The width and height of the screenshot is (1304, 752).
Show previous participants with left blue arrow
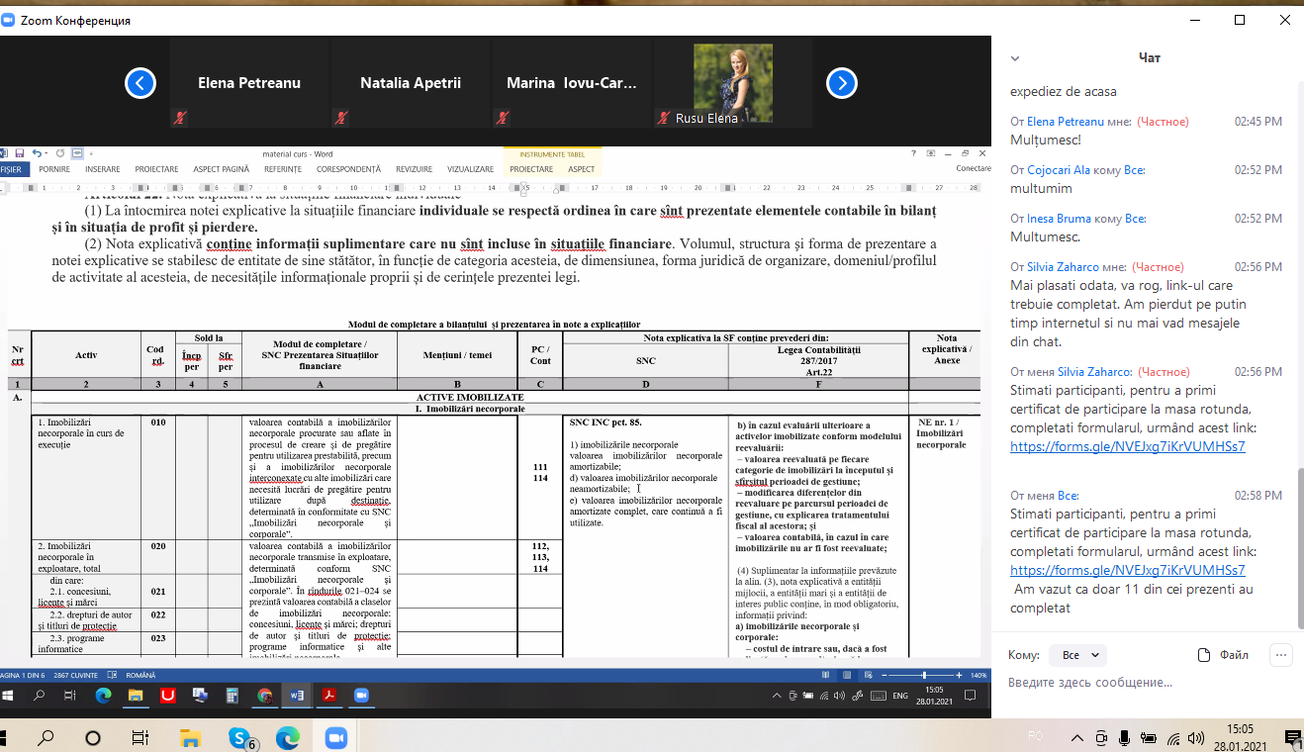click(140, 83)
